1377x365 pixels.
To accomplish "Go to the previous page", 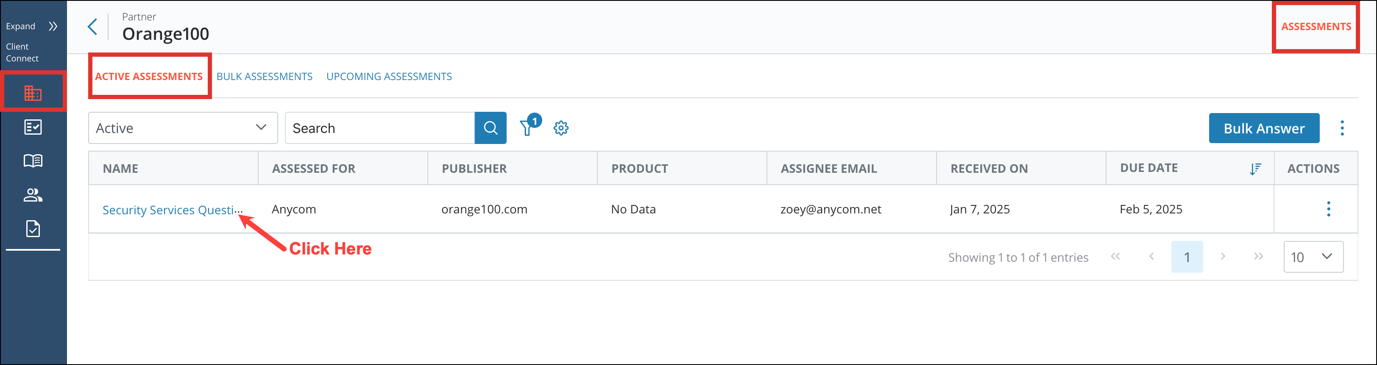I will pyautogui.click(x=1151, y=257).
